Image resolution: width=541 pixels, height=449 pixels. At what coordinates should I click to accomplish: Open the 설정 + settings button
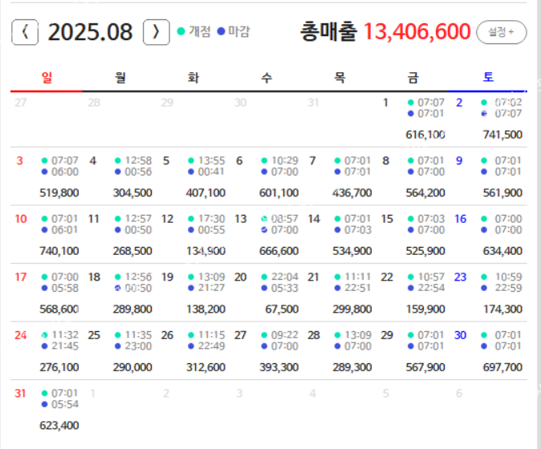coord(502,32)
